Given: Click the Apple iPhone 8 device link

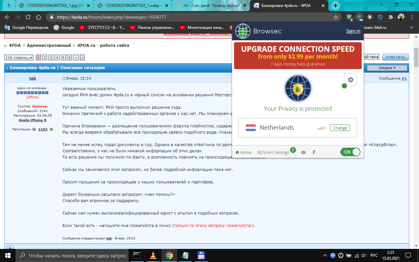Looking at the screenshot, I should [32, 120].
